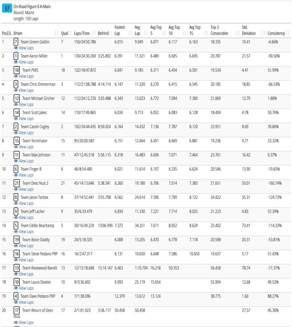Click the eye icon under Team Finger 8
The height and width of the screenshot is (327, 292).
pos(16,175)
